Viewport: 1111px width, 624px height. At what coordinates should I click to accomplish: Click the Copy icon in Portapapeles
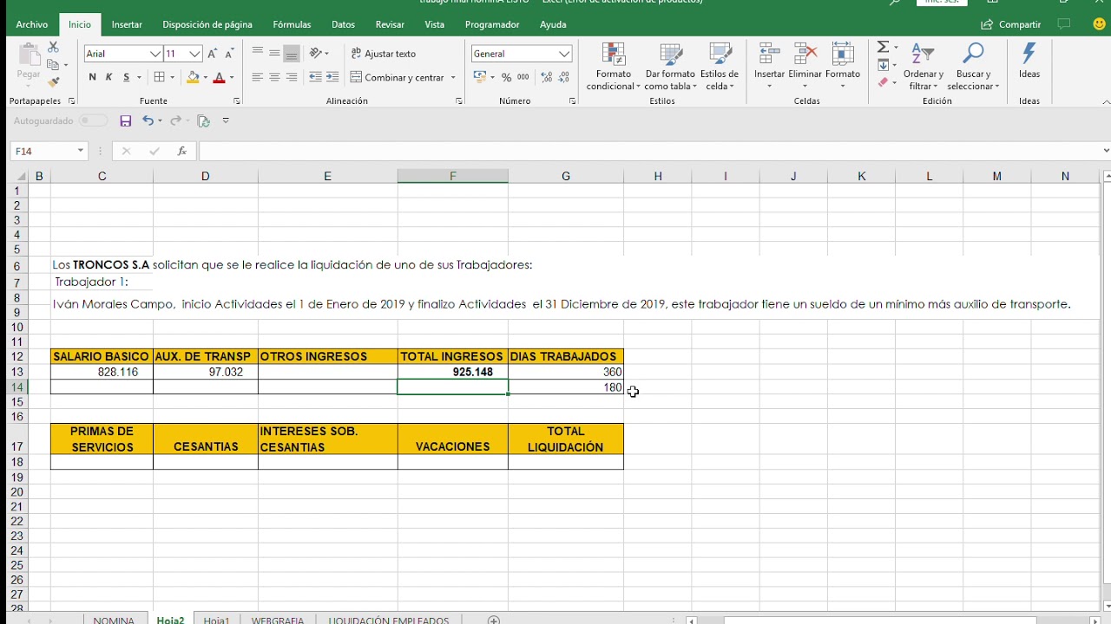click(53, 65)
